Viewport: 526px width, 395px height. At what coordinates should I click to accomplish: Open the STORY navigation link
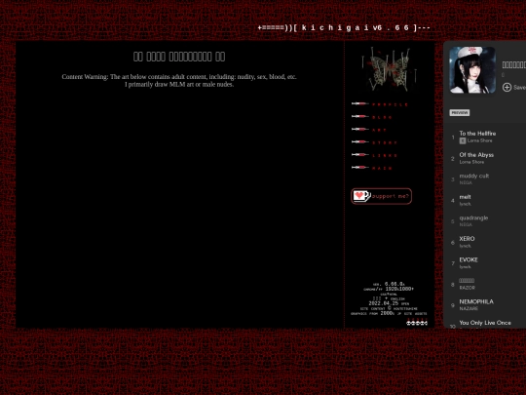(385, 142)
